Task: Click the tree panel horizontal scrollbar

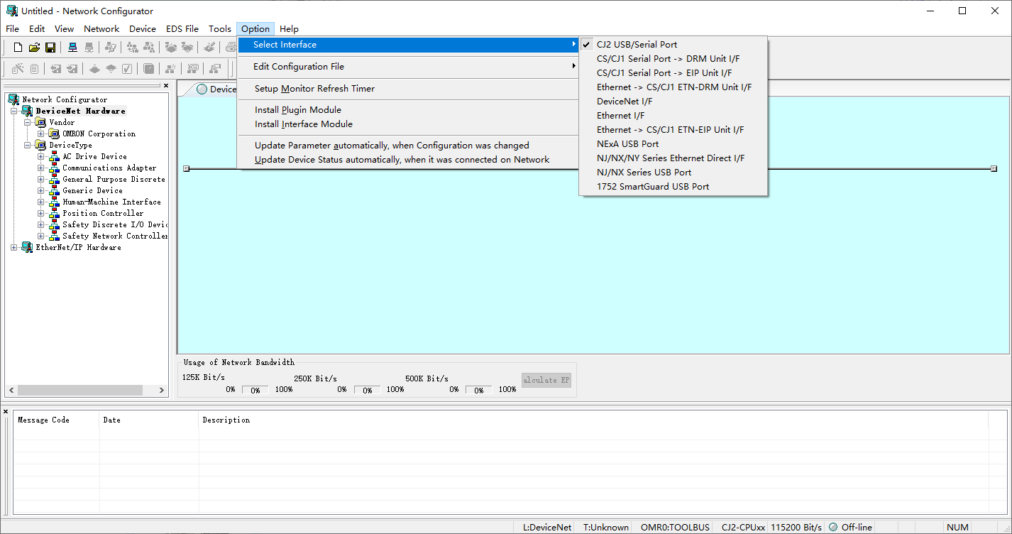Action: [84, 391]
